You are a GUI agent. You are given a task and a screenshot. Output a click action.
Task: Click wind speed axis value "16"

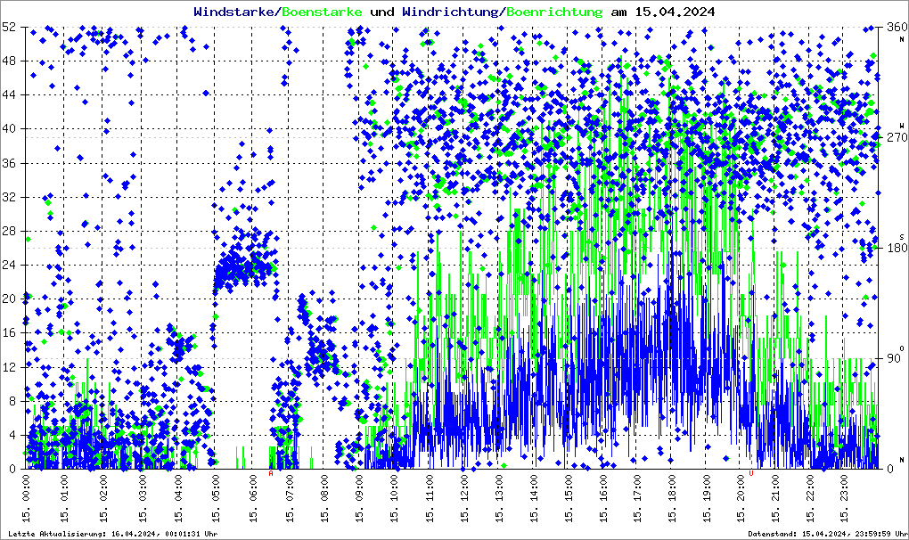[x=8, y=332]
